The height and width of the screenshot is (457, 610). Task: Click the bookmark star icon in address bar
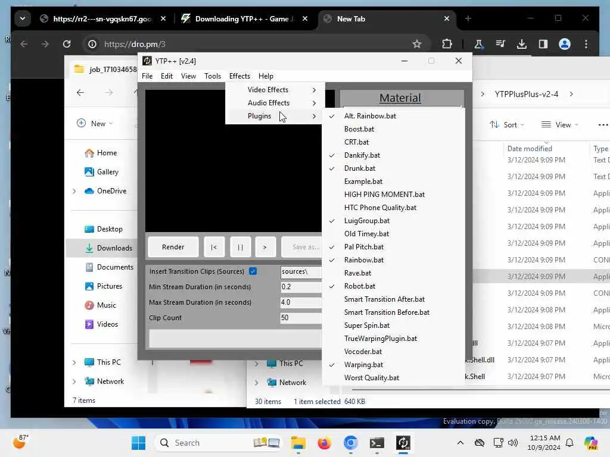click(417, 44)
